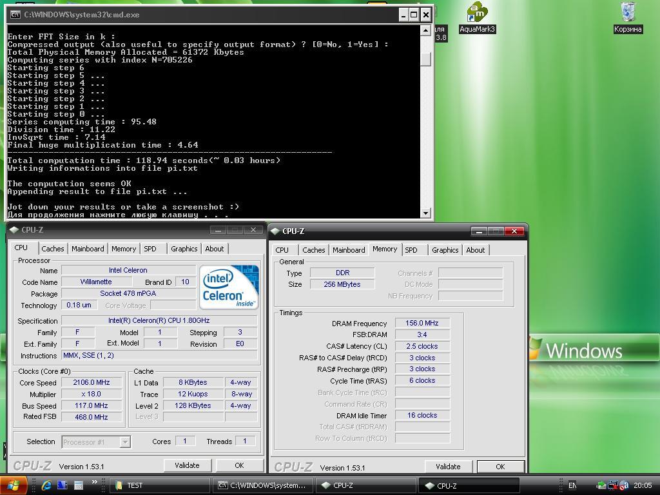
Task: Click OK in the right CPU-Z window
Action: (500, 467)
